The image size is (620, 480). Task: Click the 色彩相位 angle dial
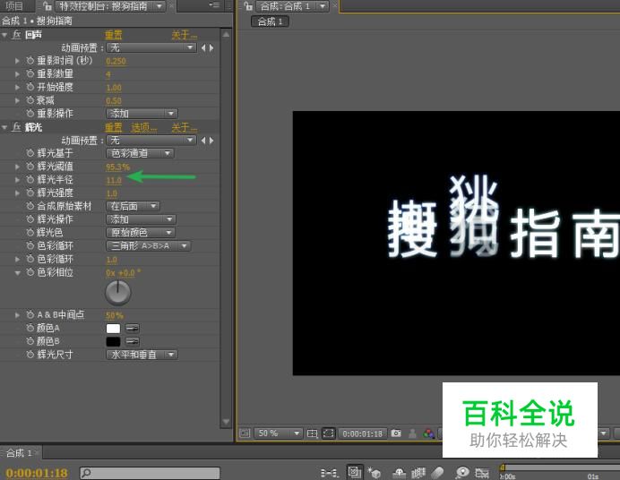(x=118, y=293)
